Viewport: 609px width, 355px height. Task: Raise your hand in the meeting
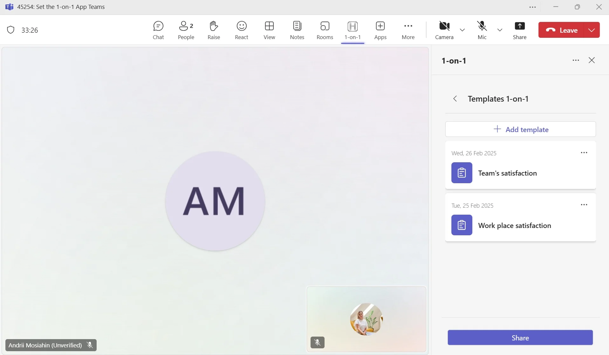pyautogui.click(x=214, y=30)
